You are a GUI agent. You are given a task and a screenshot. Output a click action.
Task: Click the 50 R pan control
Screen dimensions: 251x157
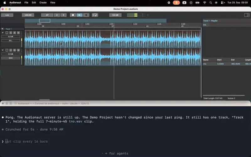[11, 58]
